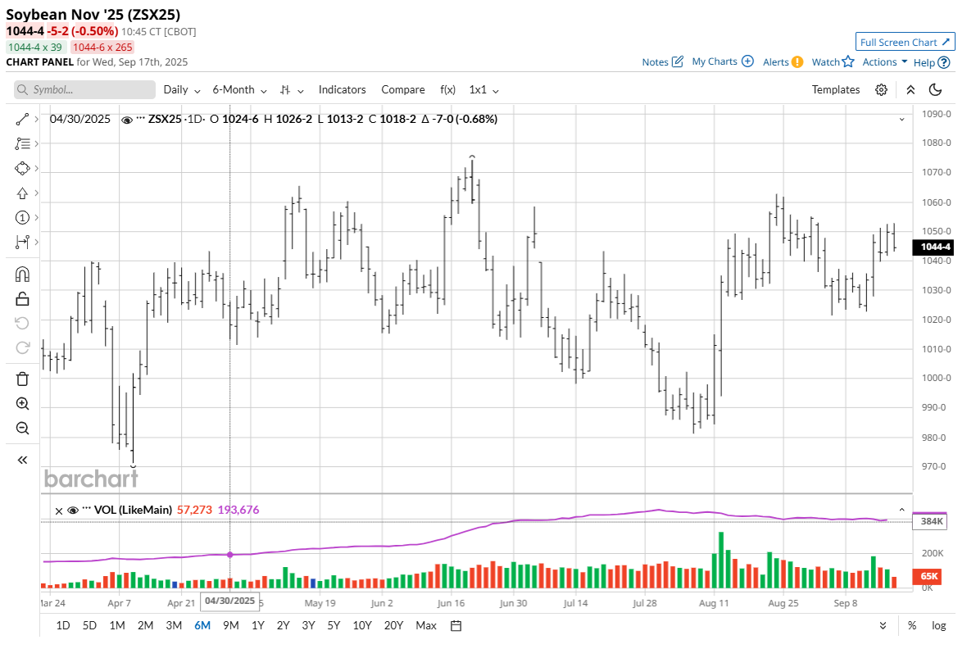Switch to dark mode moon icon

pos(935,89)
